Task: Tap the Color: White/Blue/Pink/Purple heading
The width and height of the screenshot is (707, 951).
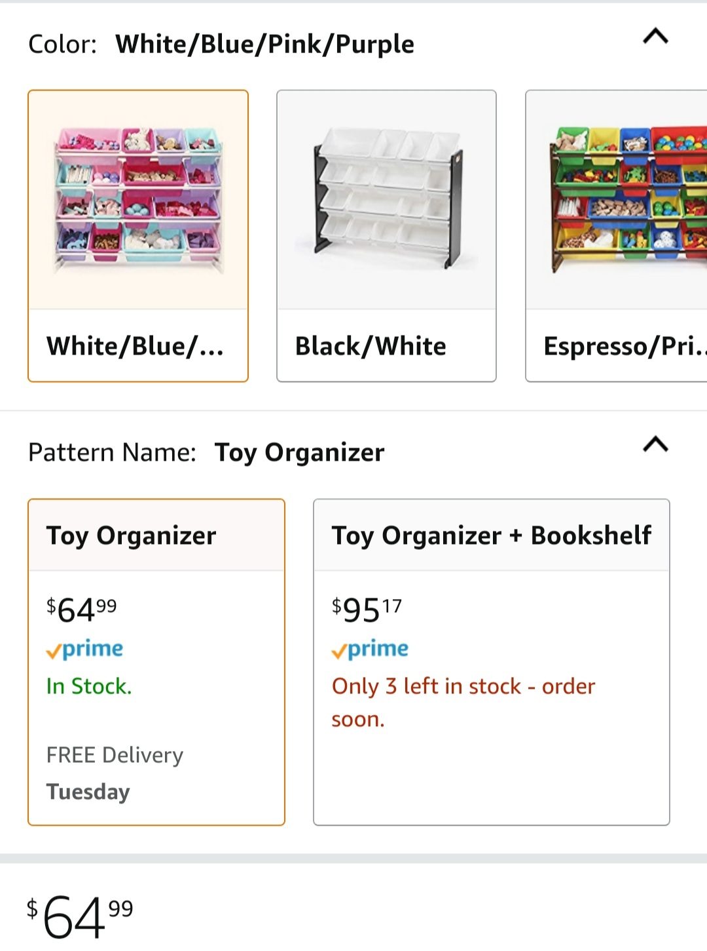Action: coord(221,45)
